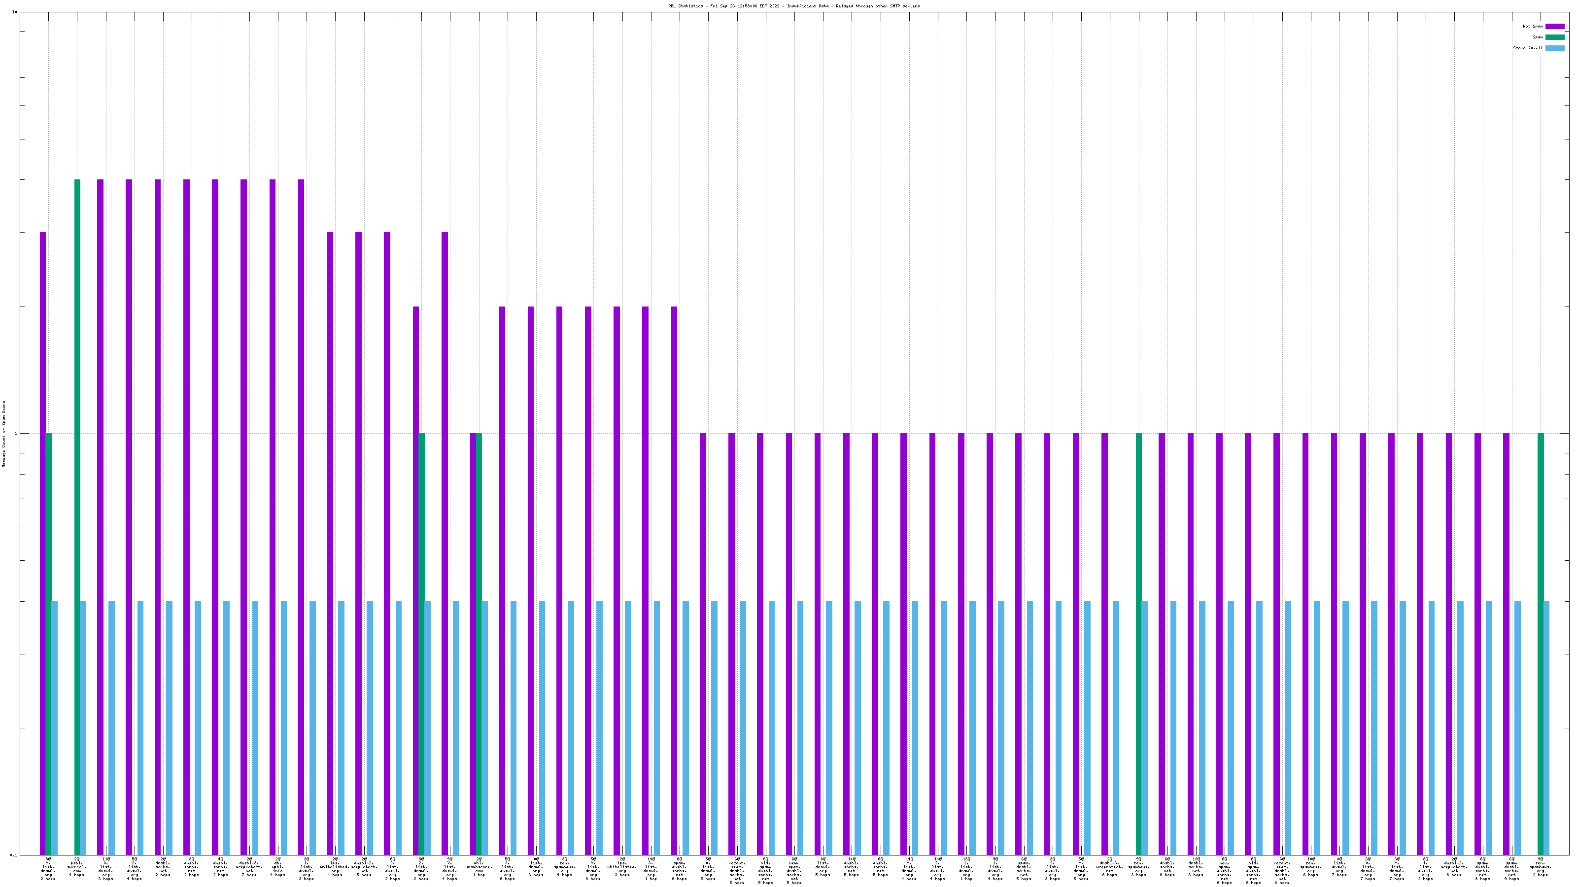Viewport: 1577px width, 887px height.
Task: Click the ubl.unsubscore.com 1 hop label
Action: coord(479,867)
